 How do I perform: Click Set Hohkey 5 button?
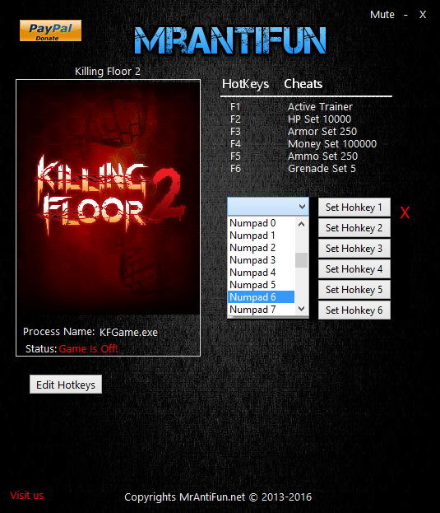[x=354, y=290]
